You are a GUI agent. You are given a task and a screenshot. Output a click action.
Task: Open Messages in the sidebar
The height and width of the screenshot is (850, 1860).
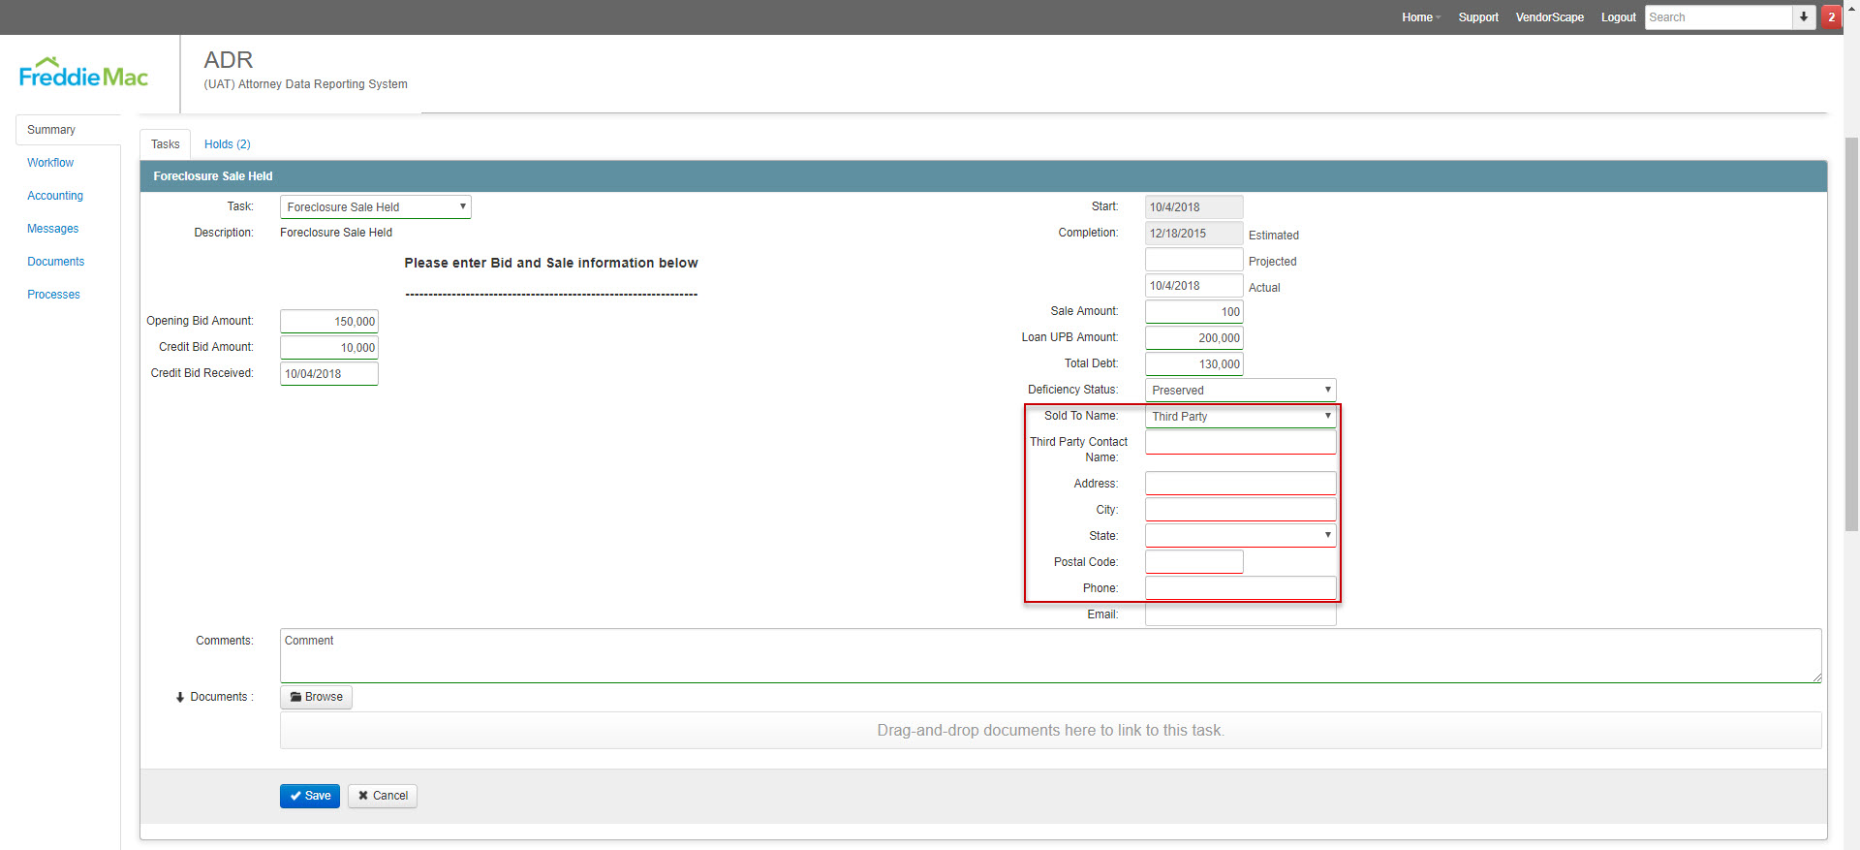click(x=53, y=229)
